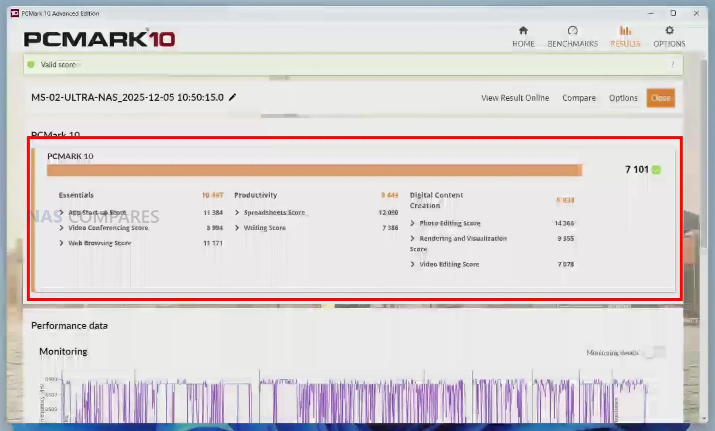Click the green valid score checkmark
The height and width of the screenshot is (431, 715).
656,170
